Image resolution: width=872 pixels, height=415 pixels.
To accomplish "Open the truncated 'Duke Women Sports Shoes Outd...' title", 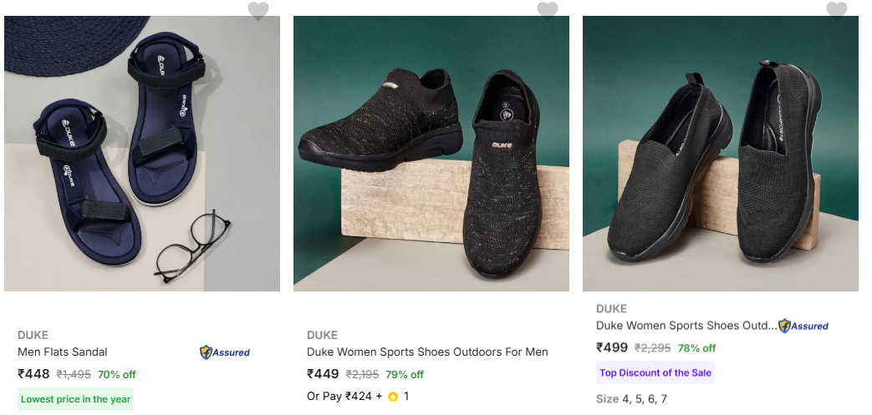I will pyautogui.click(x=686, y=326).
